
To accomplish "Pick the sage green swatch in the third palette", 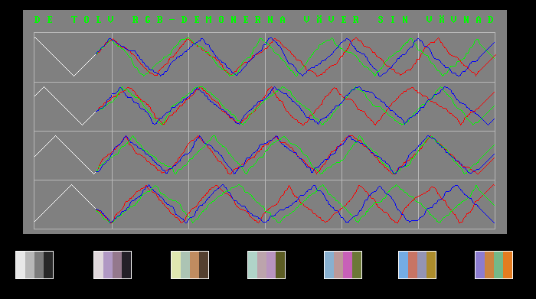I will tap(185, 265).
